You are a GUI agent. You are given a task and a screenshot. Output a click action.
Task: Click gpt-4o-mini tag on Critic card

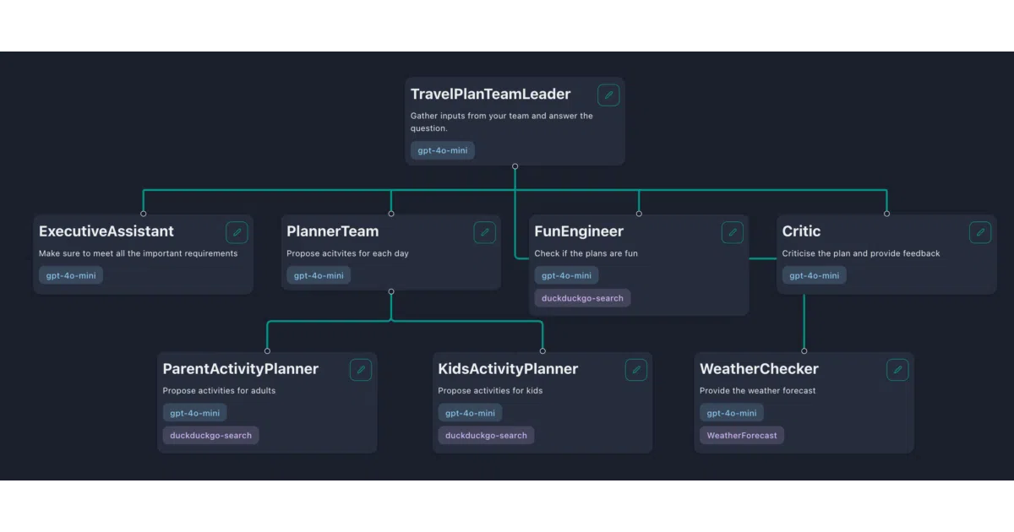pyautogui.click(x=814, y=275)
